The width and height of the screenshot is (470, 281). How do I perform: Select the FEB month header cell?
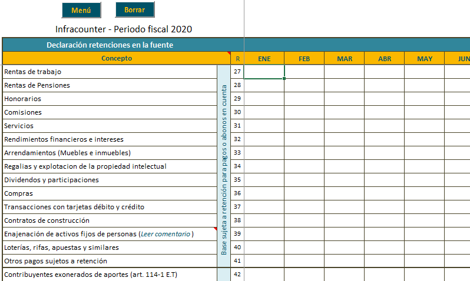[x=304, y=58]
